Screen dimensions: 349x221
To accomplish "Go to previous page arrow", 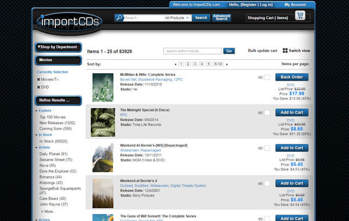I will tap(176, 65).
